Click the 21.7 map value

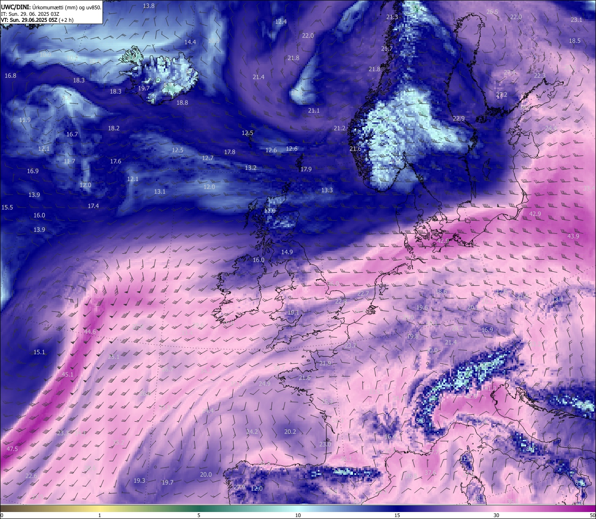pyautogui.click(x=387, y=49)
